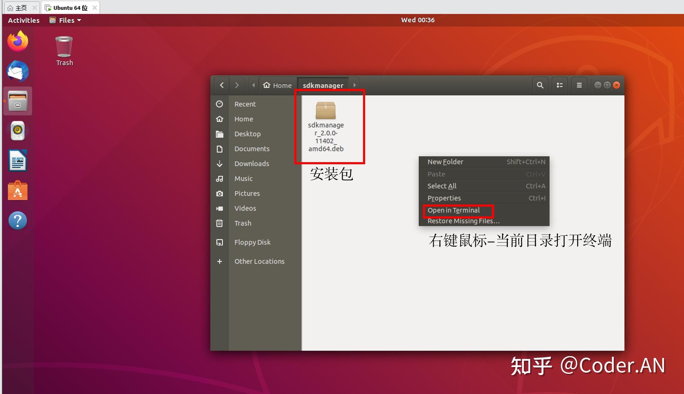The width and height of the screenshot is (684, 394).
Task: Close the 主页 tab
Action: [x=34, y=8]
